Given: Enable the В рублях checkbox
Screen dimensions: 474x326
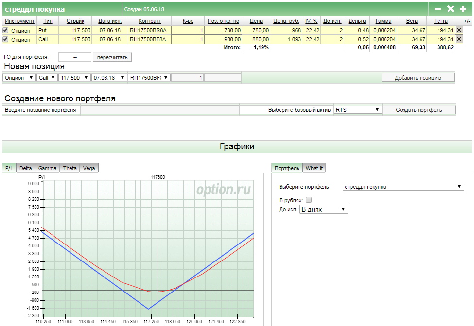Looking at the screenshot, I should pos(309,200).
